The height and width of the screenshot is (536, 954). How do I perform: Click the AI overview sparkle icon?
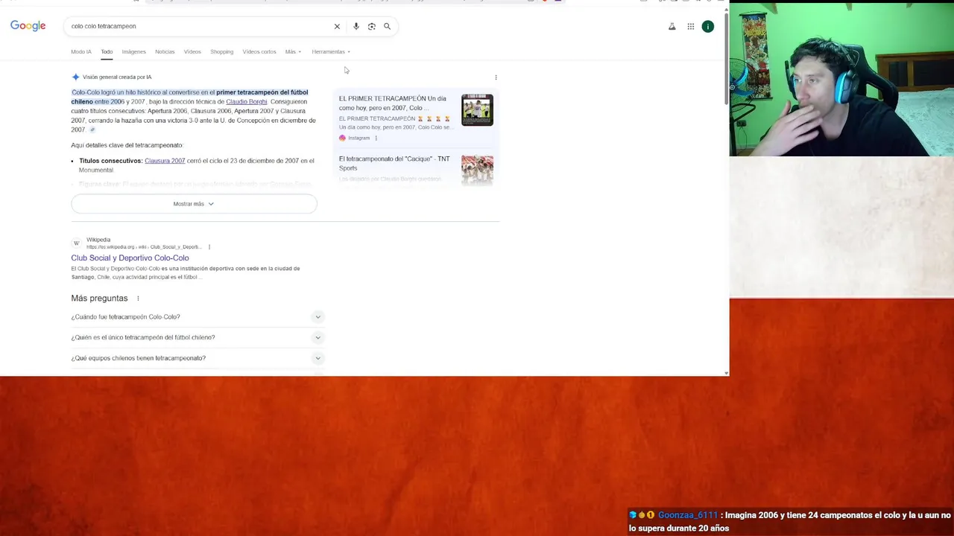click(75, 77)
